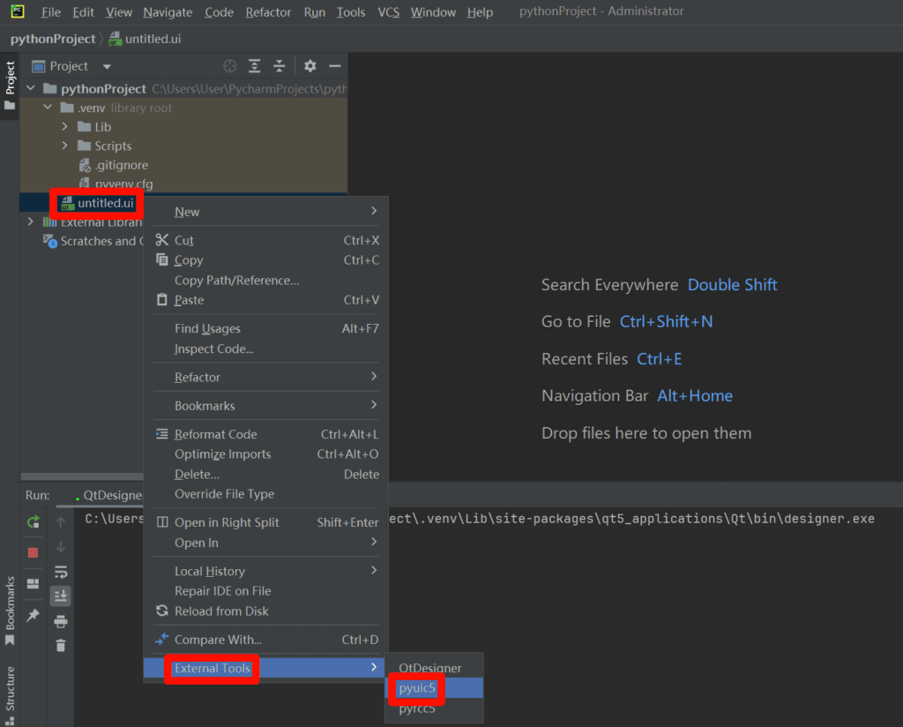Expand the Bookmarks submenu in context menu
The image size is (903, 727).
coord(374,404)
